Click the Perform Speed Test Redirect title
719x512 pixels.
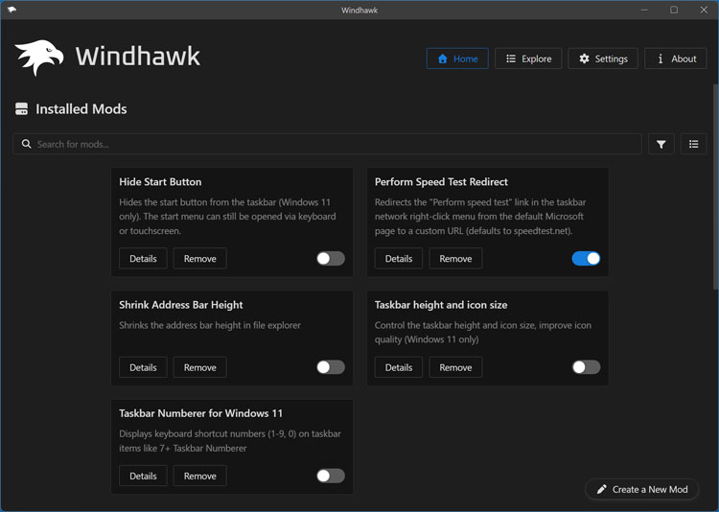(441, 181)
